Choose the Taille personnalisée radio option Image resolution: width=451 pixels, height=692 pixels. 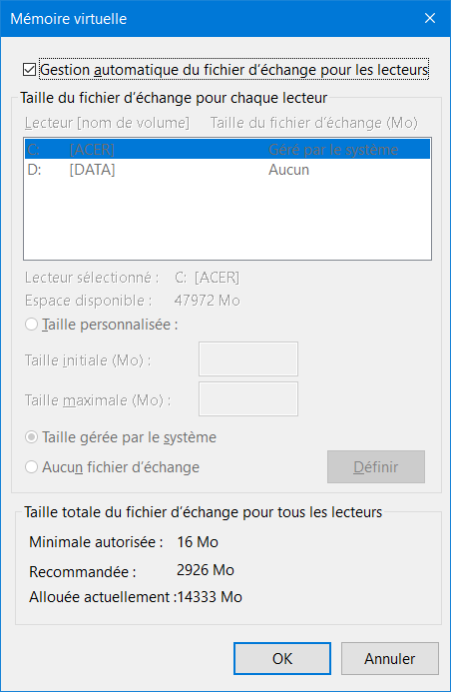point(31,325)
